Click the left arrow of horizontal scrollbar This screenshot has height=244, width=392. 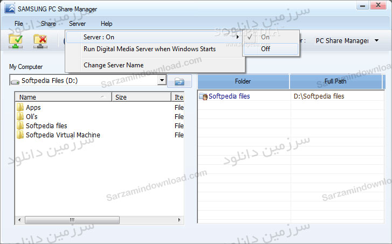19,220
